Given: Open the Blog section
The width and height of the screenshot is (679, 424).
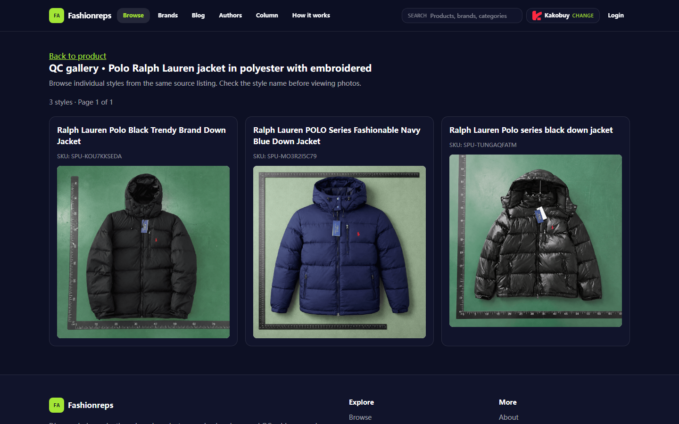Looking at the screenshot, I should (198, 16).
